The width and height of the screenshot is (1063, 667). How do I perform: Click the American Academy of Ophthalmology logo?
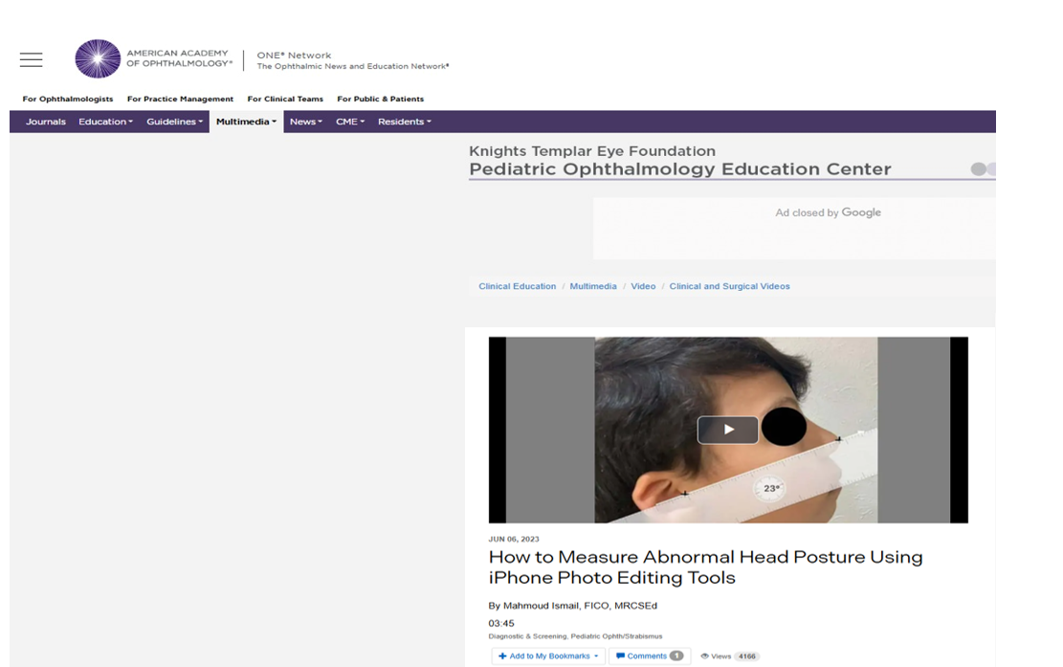[154, 58]
